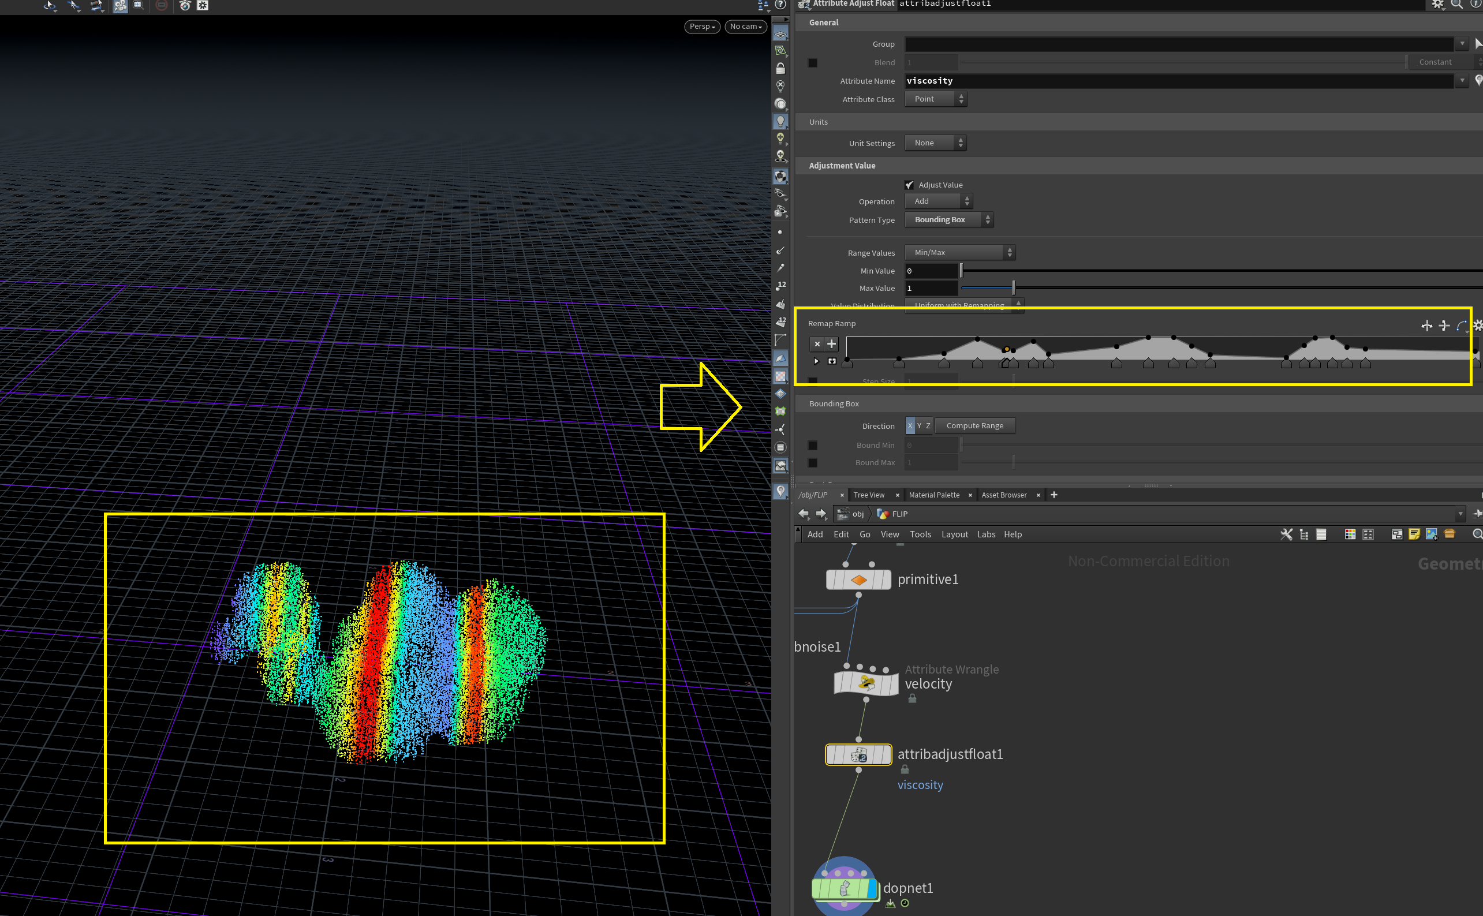Click the velocity Attribute Wrangle node
The image size is (1483, 916).
866,683
